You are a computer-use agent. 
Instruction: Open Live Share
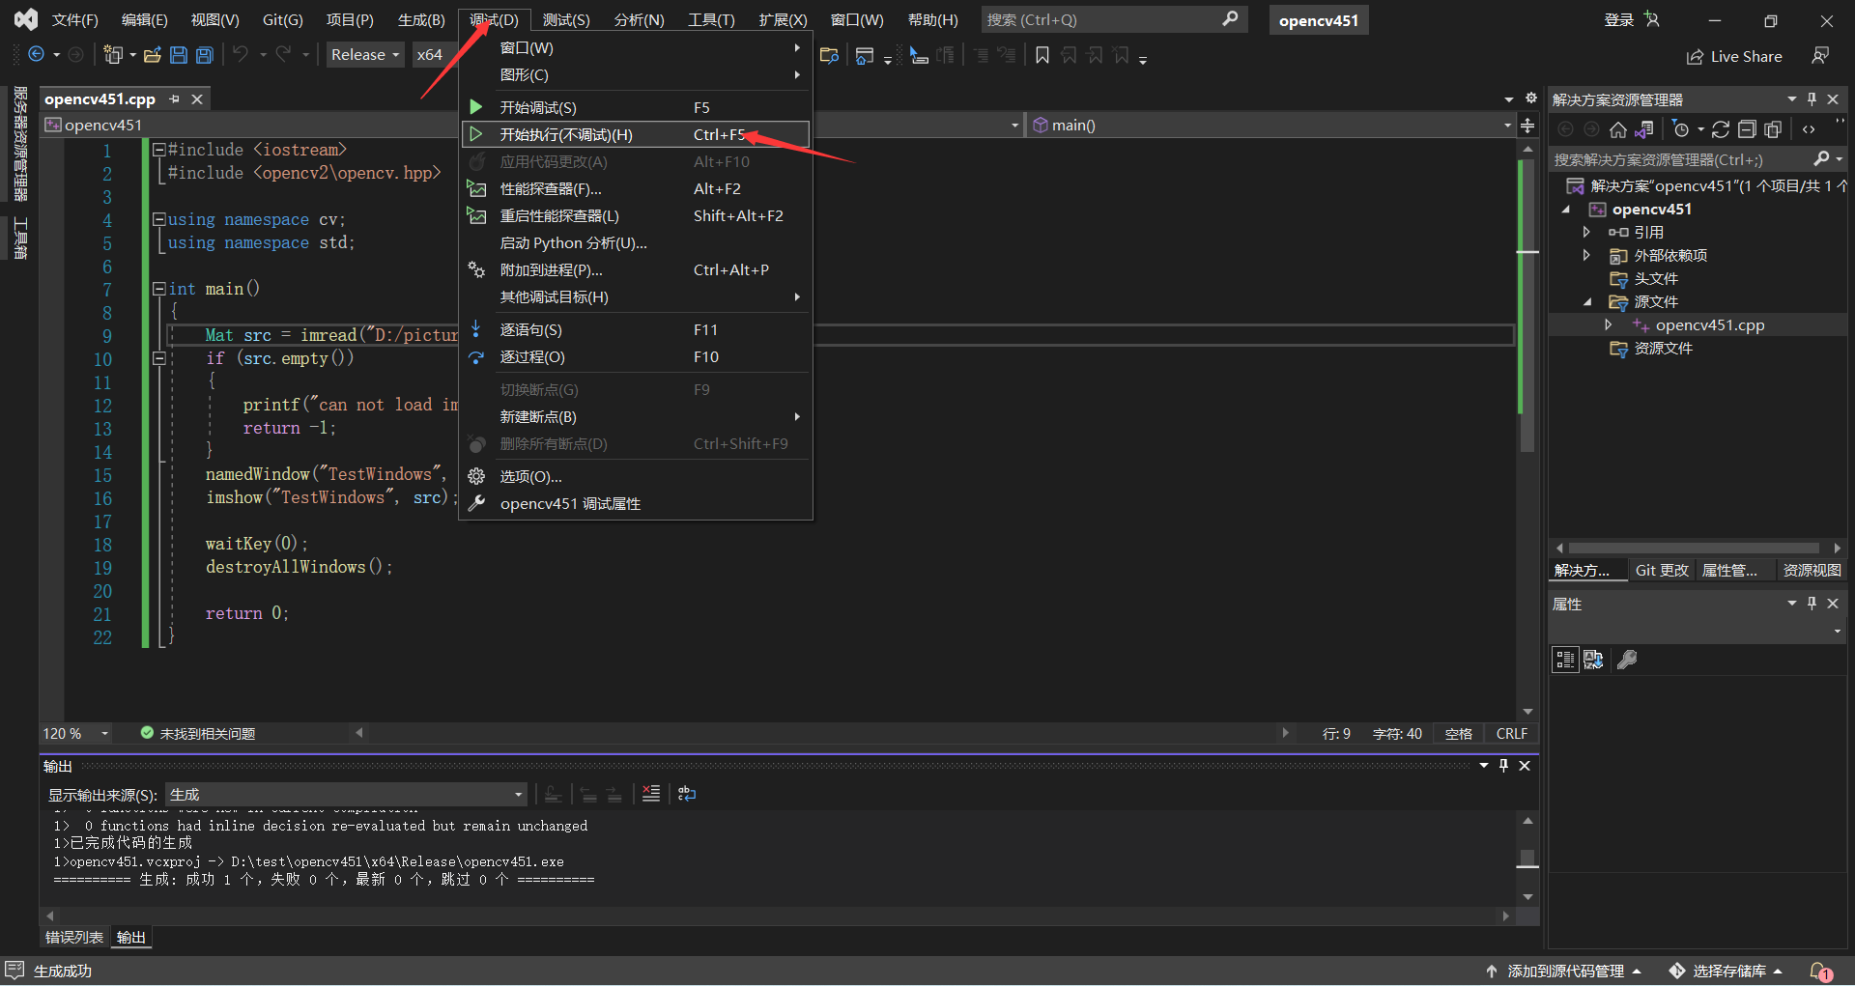1734,57
